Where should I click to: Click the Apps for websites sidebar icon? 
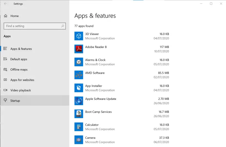click(x=5, y=80)
